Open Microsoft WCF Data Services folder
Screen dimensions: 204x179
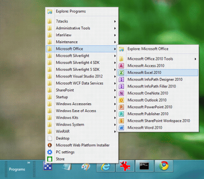82,83
